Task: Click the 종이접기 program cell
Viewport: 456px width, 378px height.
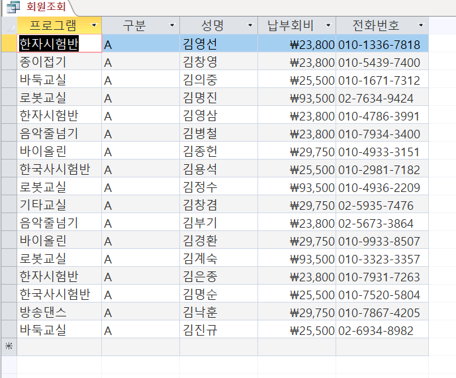Action: 59,62
